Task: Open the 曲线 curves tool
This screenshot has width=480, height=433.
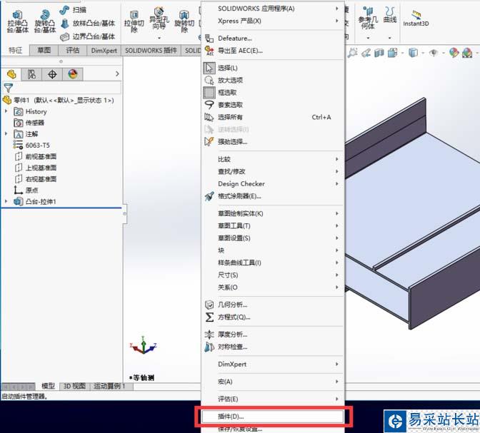Action: tap(390, 16)
